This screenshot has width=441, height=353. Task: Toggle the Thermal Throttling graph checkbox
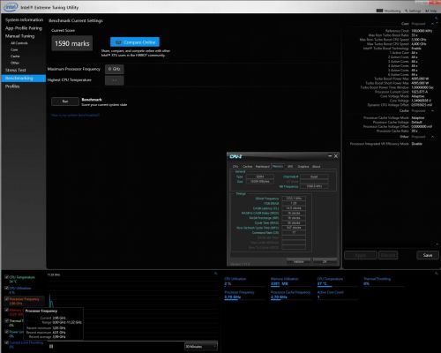click(x=6, y=320)
